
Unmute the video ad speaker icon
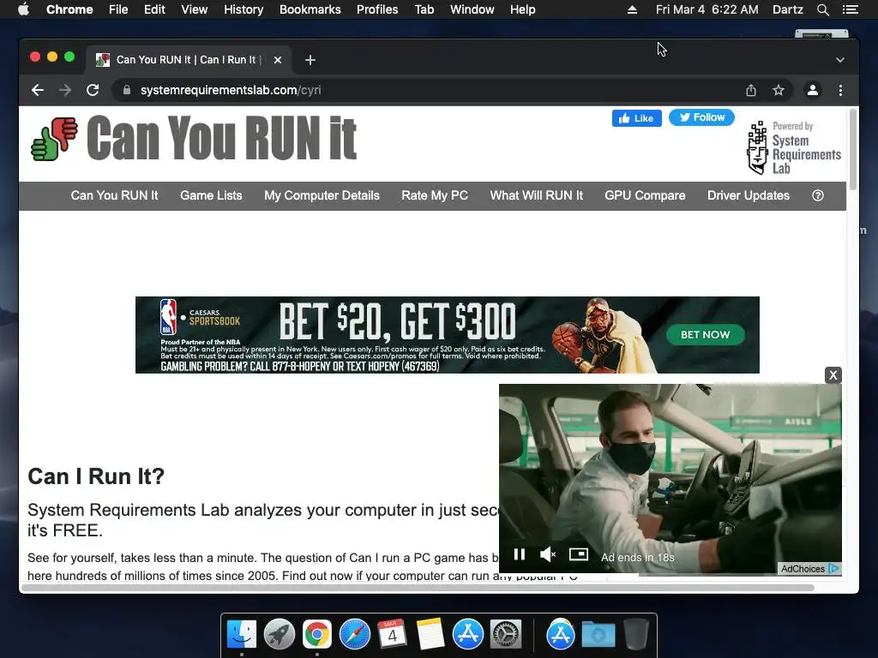[x=548, y=554]
